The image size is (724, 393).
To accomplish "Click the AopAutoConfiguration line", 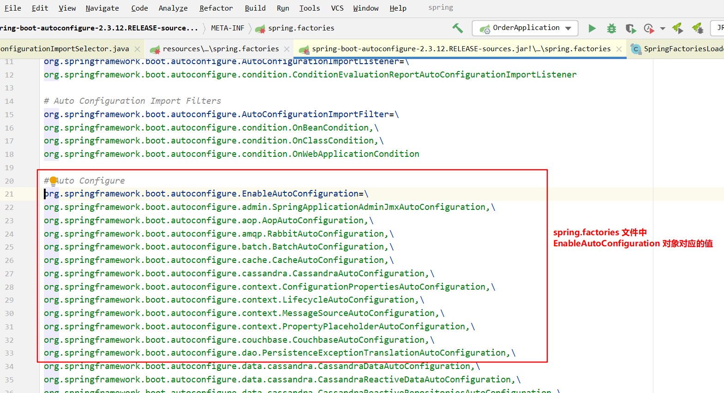I will [209, 220].
